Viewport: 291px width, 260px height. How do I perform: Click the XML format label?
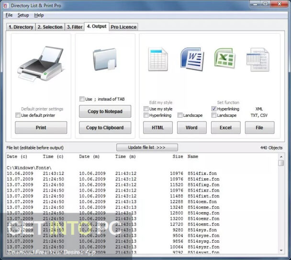click(259, 109)
